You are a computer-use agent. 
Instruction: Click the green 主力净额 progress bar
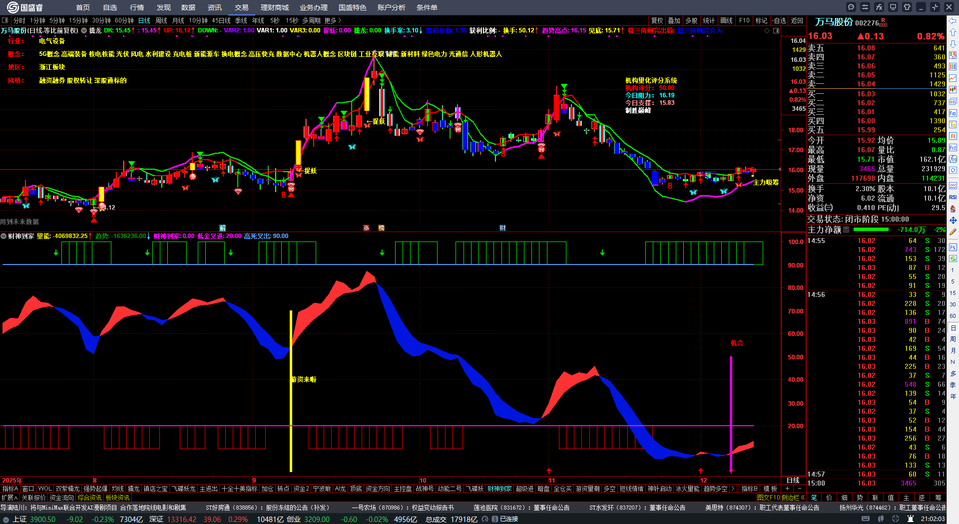tap(871, 230)
